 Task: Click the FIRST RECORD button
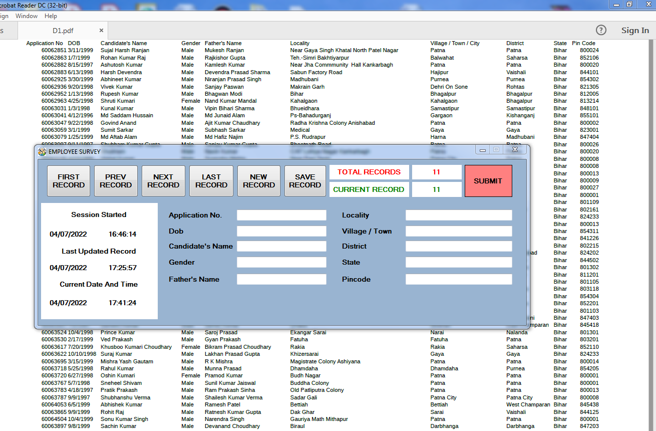tap(68, 181)
